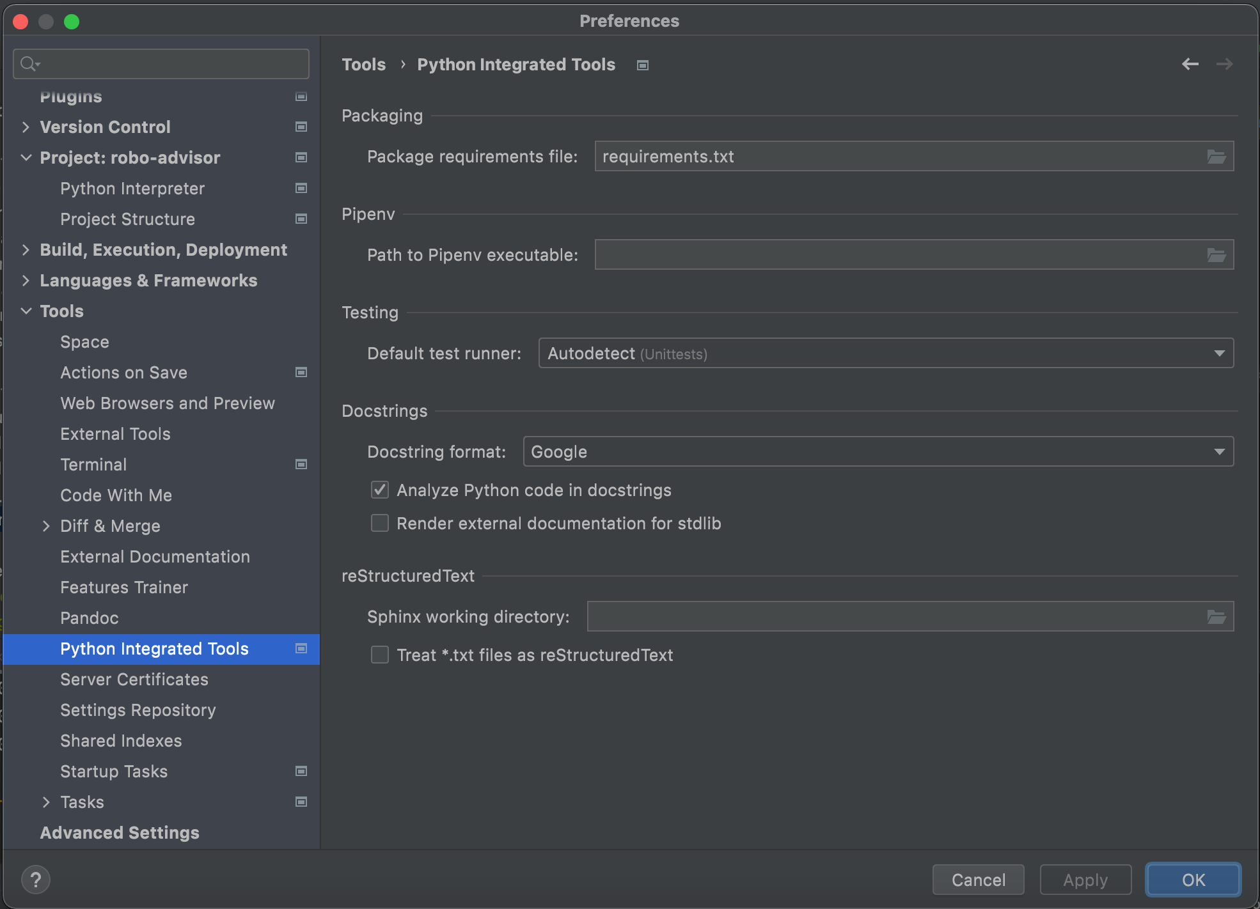Uncheck Analyze Python code in docstrings
Screen dimensions: 1260x909
point(380,490)
